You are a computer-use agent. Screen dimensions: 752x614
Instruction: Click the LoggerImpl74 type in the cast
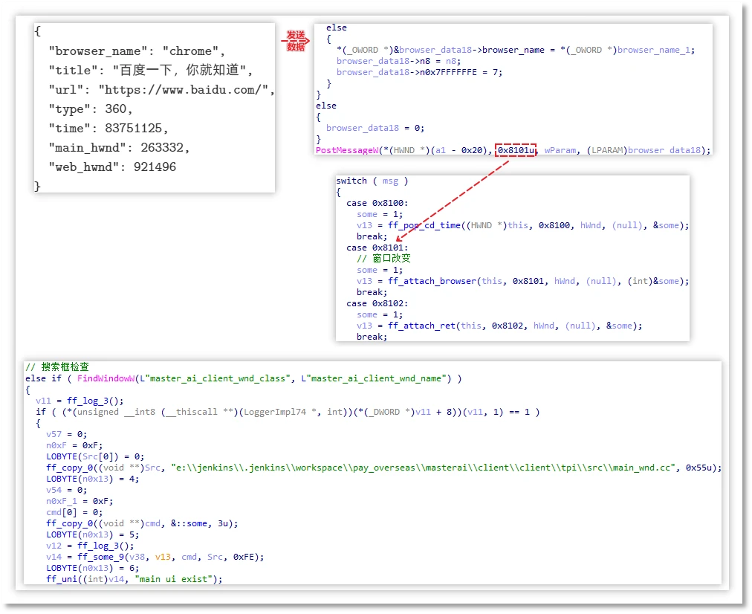coord(275,412)
